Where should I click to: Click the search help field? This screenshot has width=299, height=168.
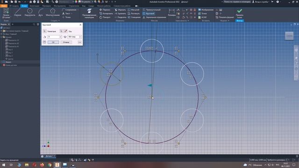pyautogui.click(x=237, y=2)
